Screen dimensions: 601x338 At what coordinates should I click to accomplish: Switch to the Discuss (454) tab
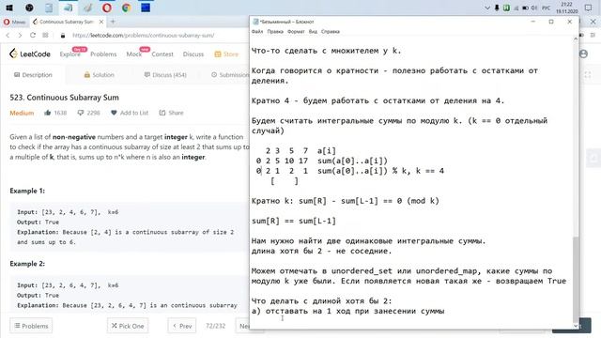pos(165,75)
